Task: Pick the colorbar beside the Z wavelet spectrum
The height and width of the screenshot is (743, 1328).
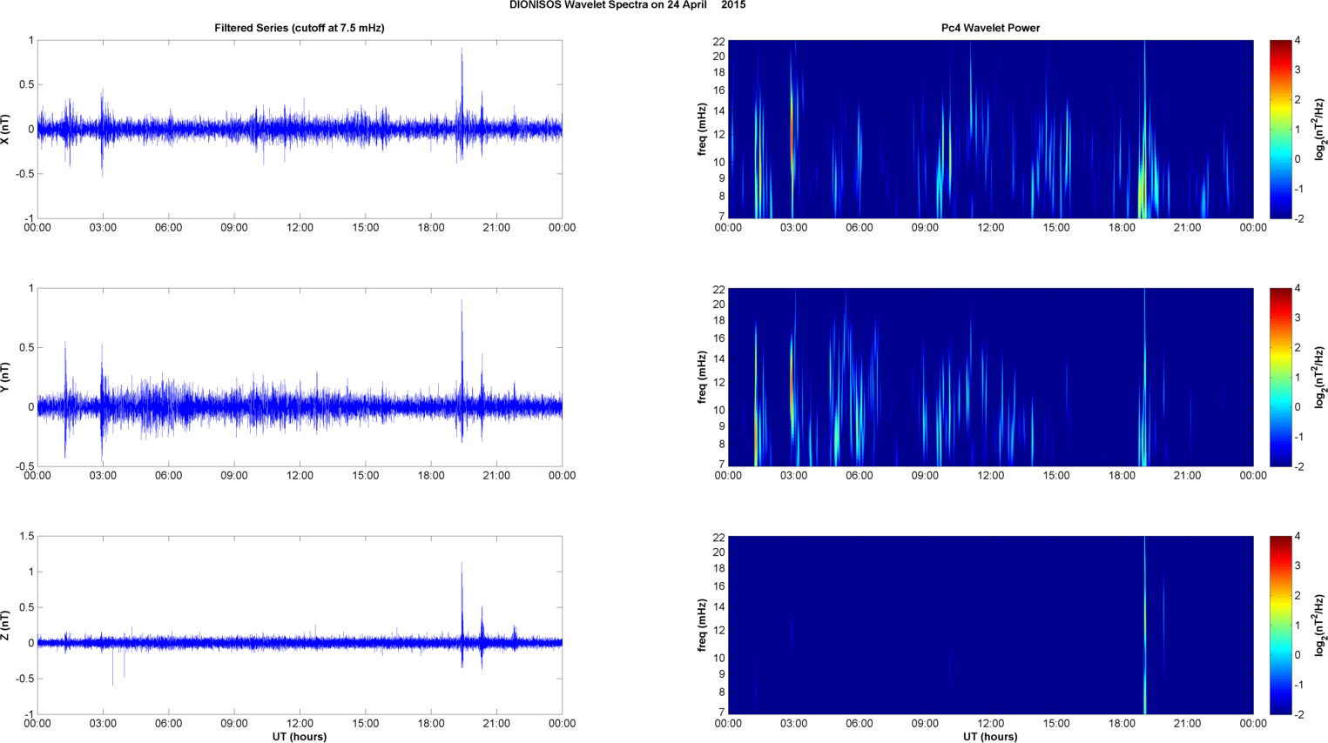Action: (1280, 625)
